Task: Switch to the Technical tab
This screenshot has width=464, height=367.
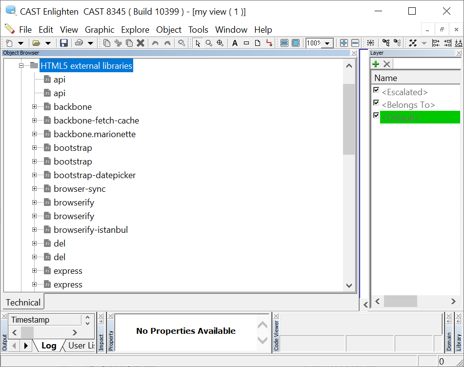Action: [23, 303]
